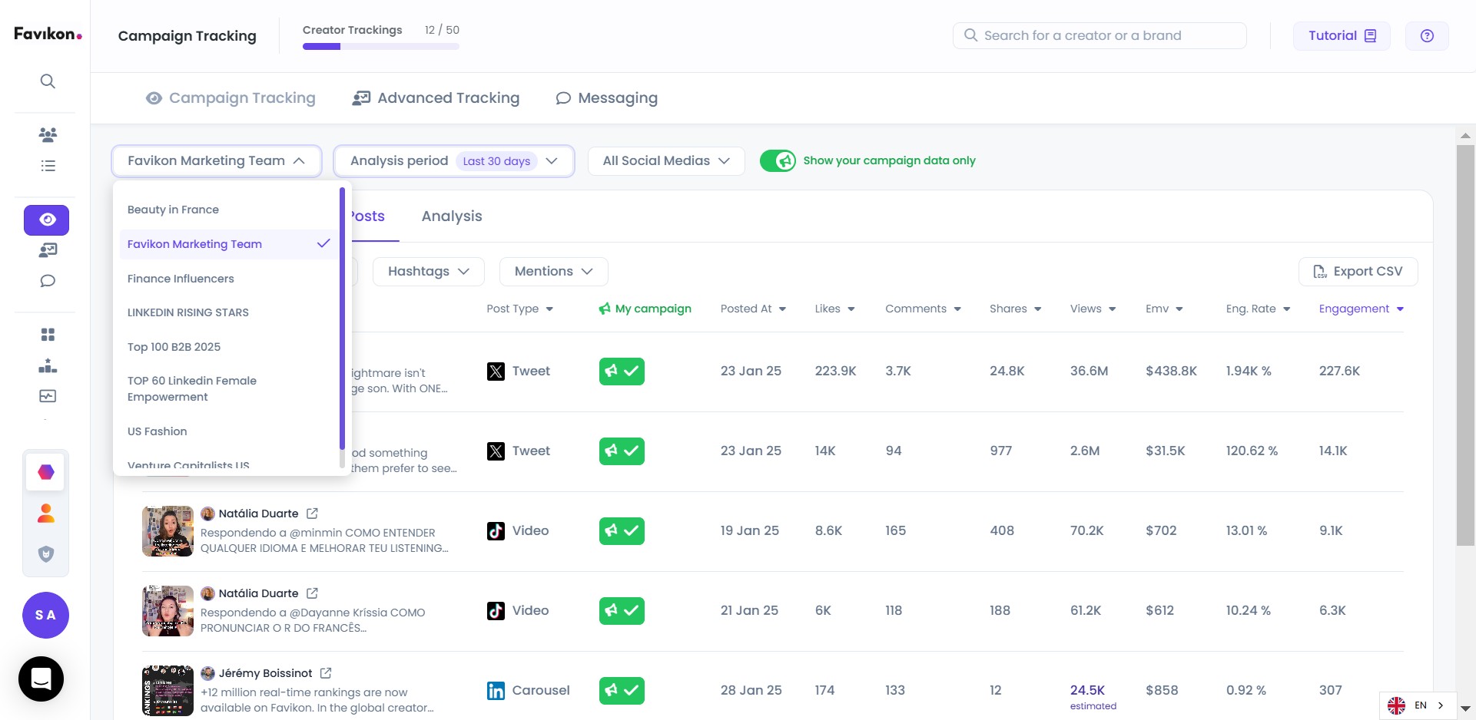
Task: Click the TikTok icon on 19 Jan video
Action: coord(496,531)
